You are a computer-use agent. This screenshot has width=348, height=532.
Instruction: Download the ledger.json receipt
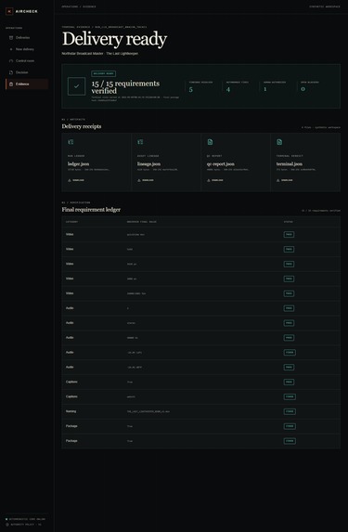76,180
